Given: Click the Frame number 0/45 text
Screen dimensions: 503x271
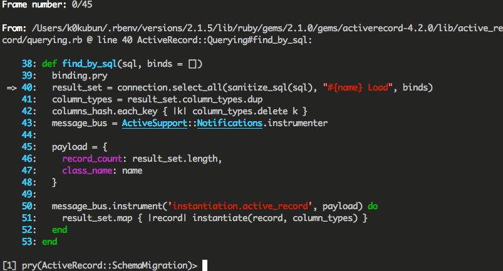Looking at the screenshot, I should coord(47,4).
